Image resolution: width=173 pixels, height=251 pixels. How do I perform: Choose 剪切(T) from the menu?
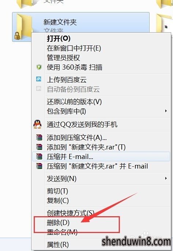(x=57, y=191)
